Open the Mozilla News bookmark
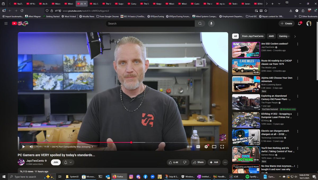 tap(87, 16)
